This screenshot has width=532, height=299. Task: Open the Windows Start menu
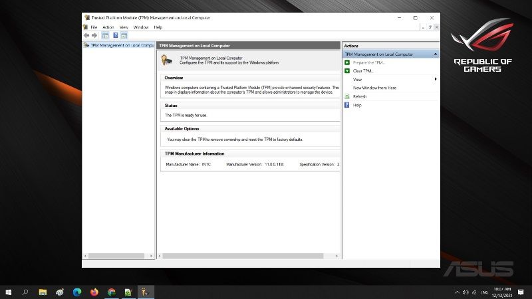coord(9,292)
